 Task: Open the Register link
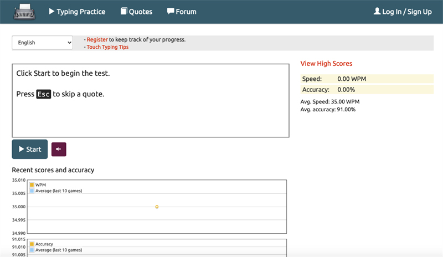(96, 40)
